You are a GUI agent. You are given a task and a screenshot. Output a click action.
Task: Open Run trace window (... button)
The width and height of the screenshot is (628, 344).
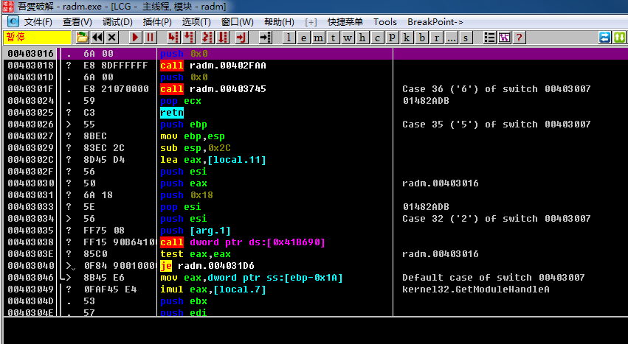click(452, 38)
